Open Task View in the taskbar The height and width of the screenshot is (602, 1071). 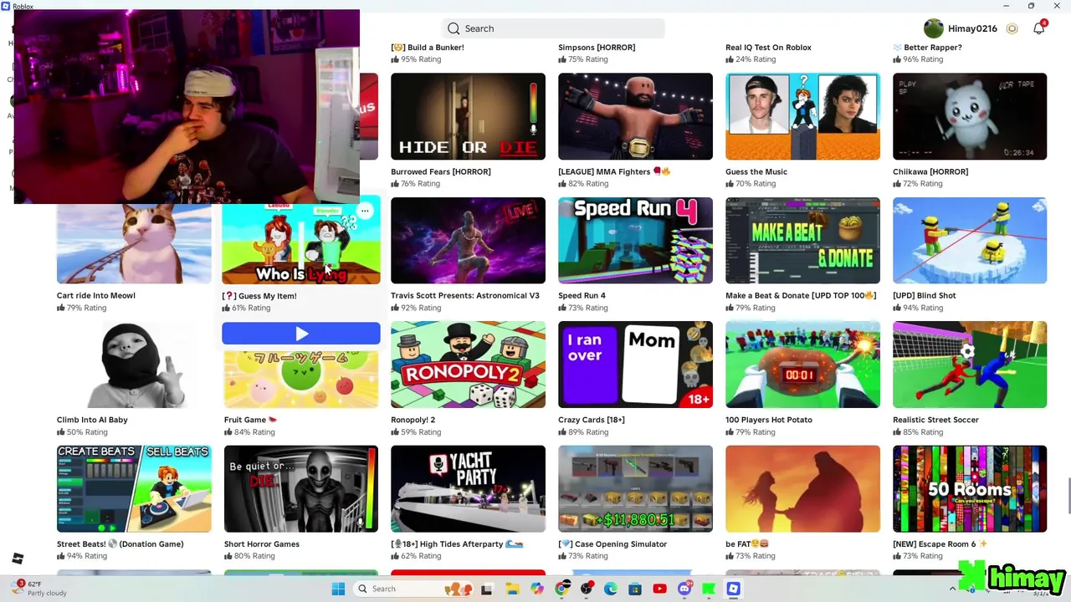click(x=486, y=589)
